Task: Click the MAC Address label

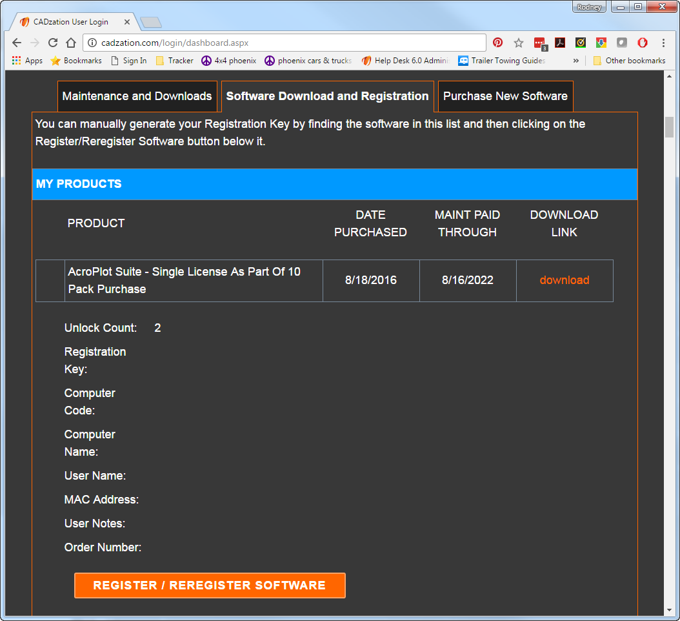Action: tap(101, 500)
